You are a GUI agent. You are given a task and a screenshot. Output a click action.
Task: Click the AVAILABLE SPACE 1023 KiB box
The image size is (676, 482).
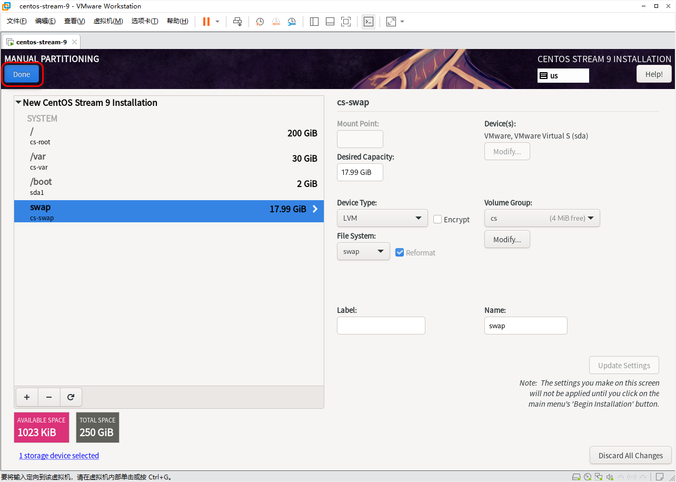click(42, 427)
